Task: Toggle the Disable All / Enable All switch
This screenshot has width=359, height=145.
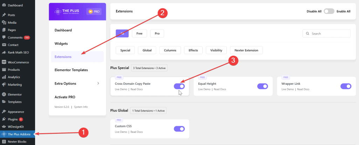Action: tap(329, 11)
